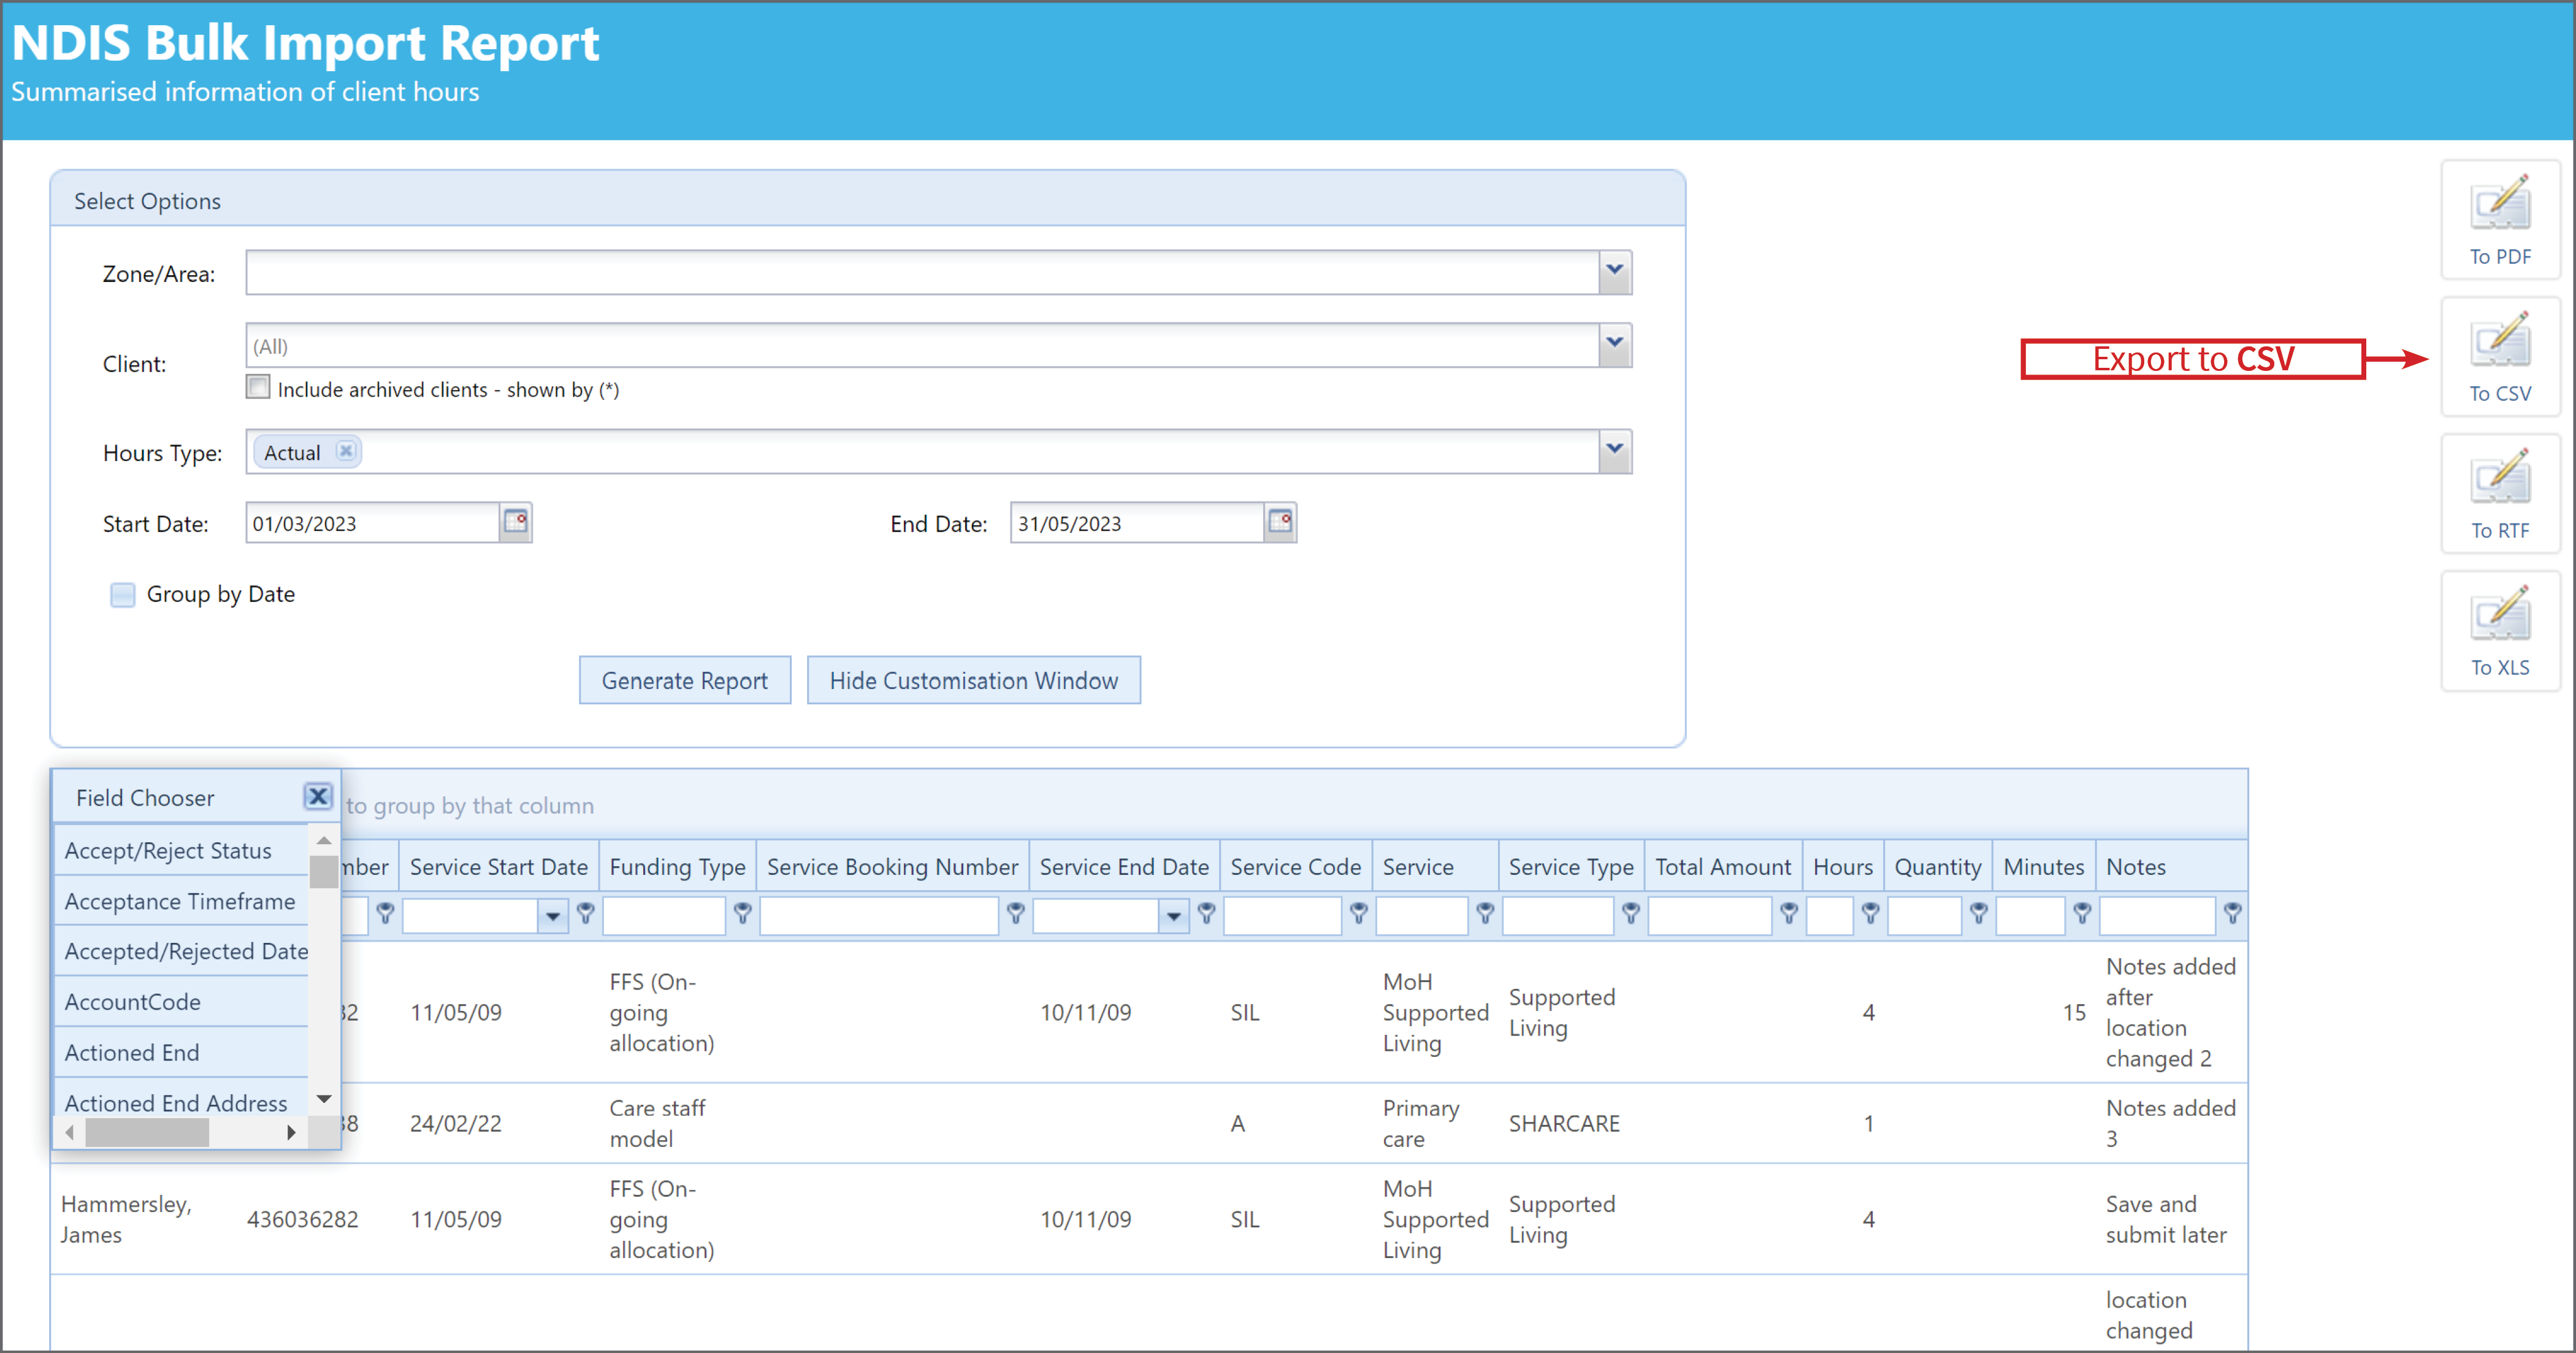
Task: Click Field Chooser scroll left arrow
Action: click(69, 1132)
